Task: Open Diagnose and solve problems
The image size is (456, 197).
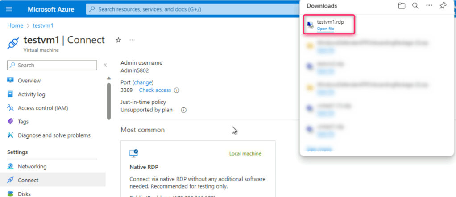Action: (x=54, y=135)
